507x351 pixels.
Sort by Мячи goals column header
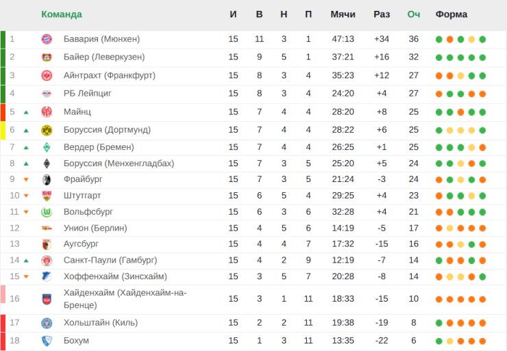[x=343, y=14]
